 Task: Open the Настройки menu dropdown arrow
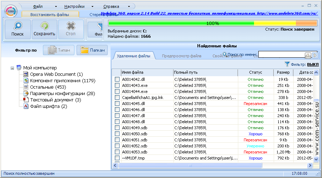pos(92,6)
